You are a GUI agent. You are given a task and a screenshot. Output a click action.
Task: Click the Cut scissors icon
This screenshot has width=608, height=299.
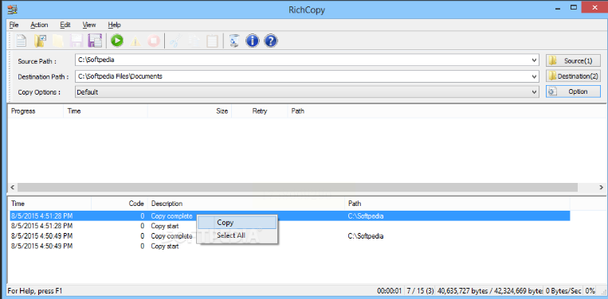click(x=175, y=41)
